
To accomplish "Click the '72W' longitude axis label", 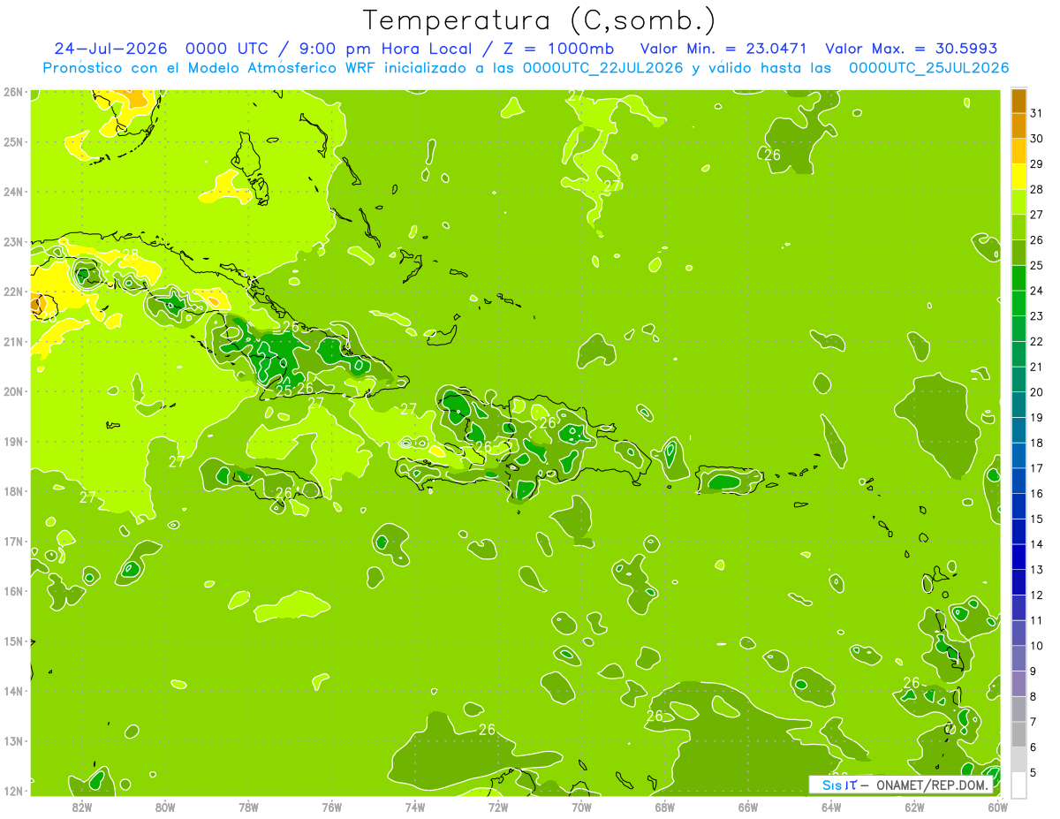I will [498, 807].
